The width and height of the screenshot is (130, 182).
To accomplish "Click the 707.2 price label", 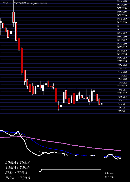I will point(121,107).
